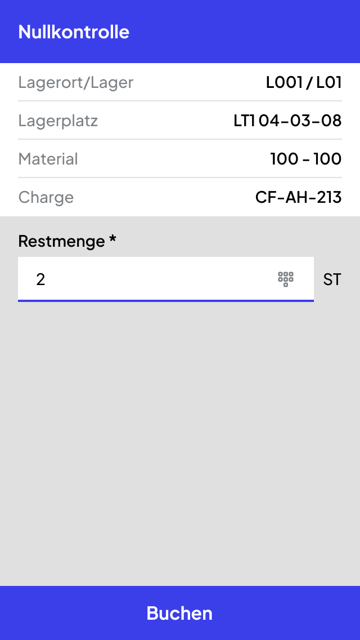Click the value 2 in the quantity field
This screenshot has width=360, height=640.
tap(40, 279)
